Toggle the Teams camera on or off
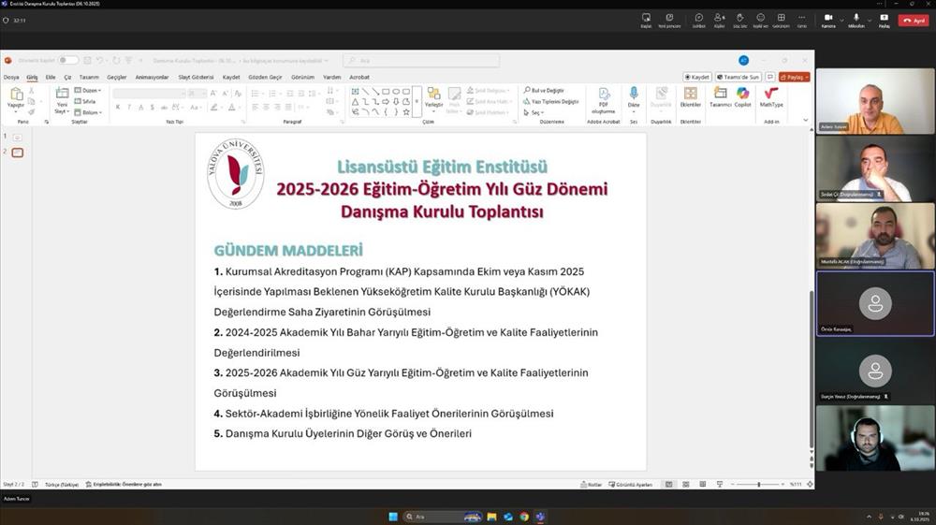Screen dimensions: 936x525 tap(828, 19)
